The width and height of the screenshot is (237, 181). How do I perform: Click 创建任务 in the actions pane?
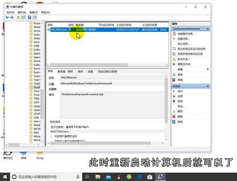point(183,39)
